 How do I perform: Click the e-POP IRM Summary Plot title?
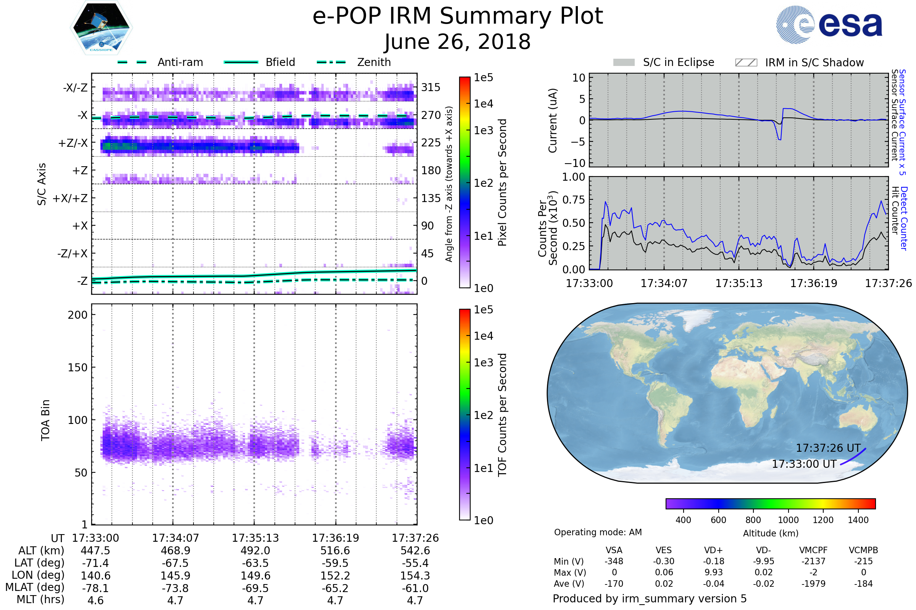(458, 16)
